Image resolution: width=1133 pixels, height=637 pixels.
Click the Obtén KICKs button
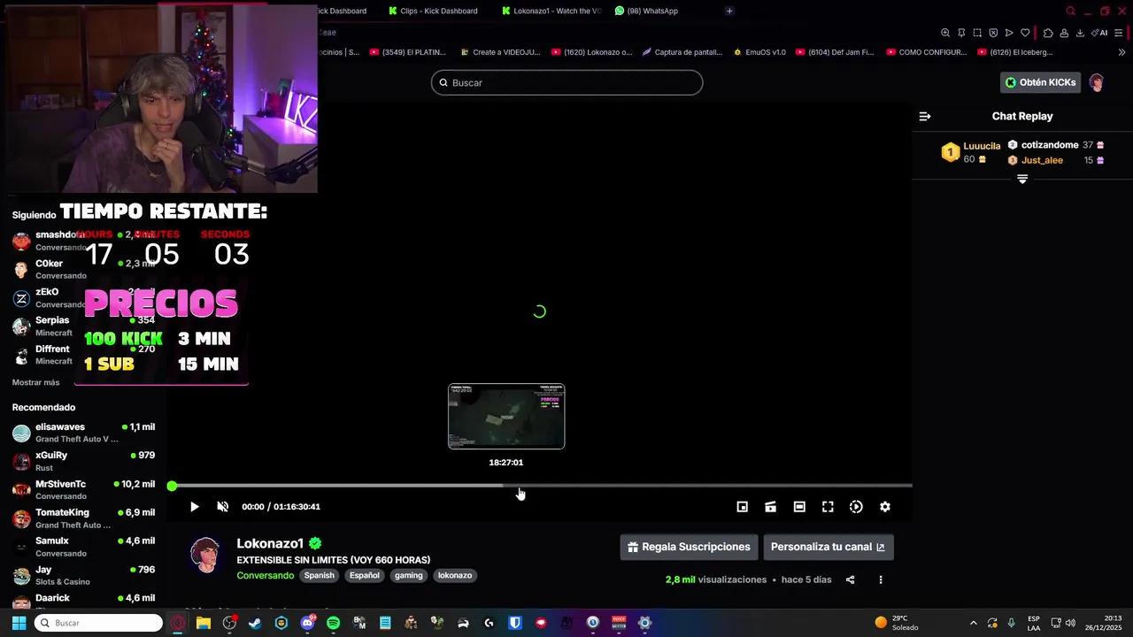pos(1041,82)
